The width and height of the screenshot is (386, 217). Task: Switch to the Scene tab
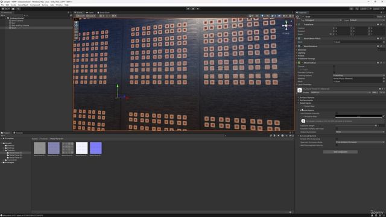pos(79,13)
